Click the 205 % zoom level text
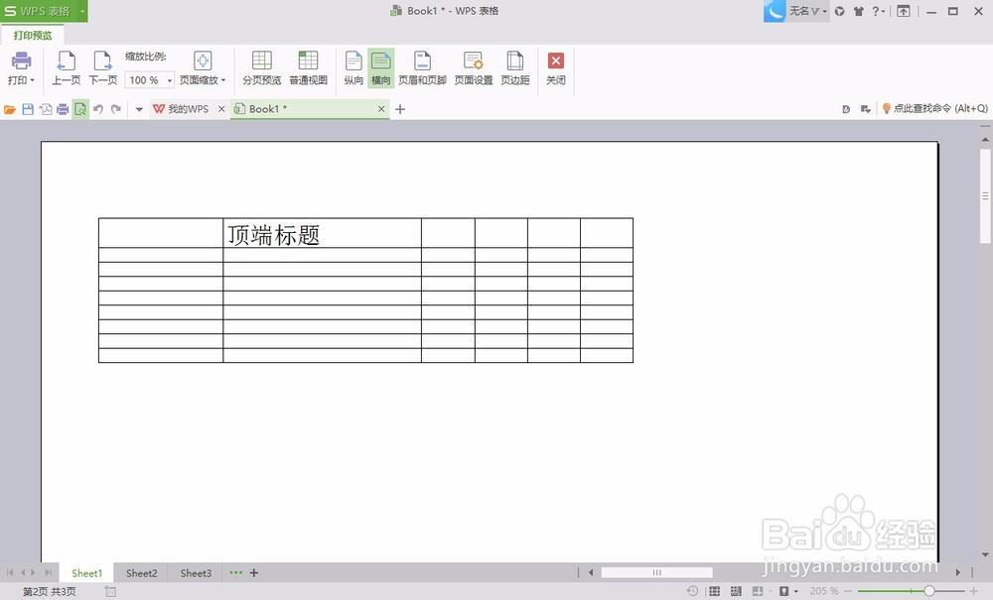 824,591
